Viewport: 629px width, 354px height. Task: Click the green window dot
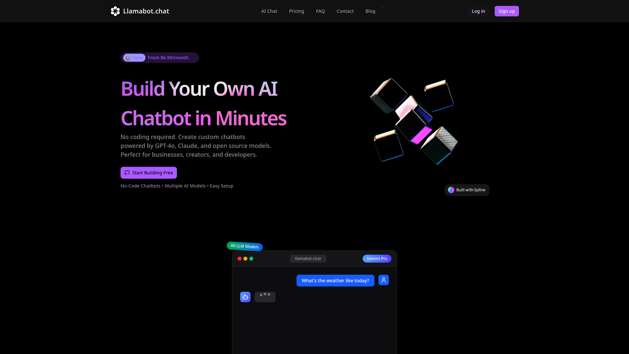click(x=251, y=259)
